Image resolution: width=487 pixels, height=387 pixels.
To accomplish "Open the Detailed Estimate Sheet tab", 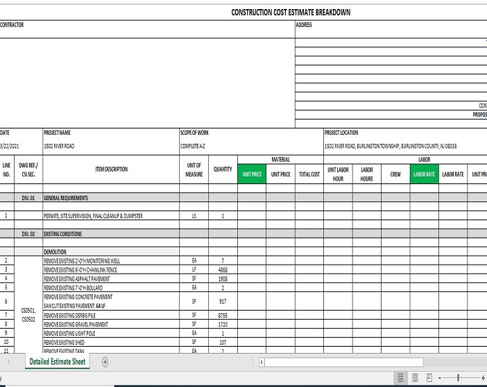I will pyautogui.click(x=58, y=361).
